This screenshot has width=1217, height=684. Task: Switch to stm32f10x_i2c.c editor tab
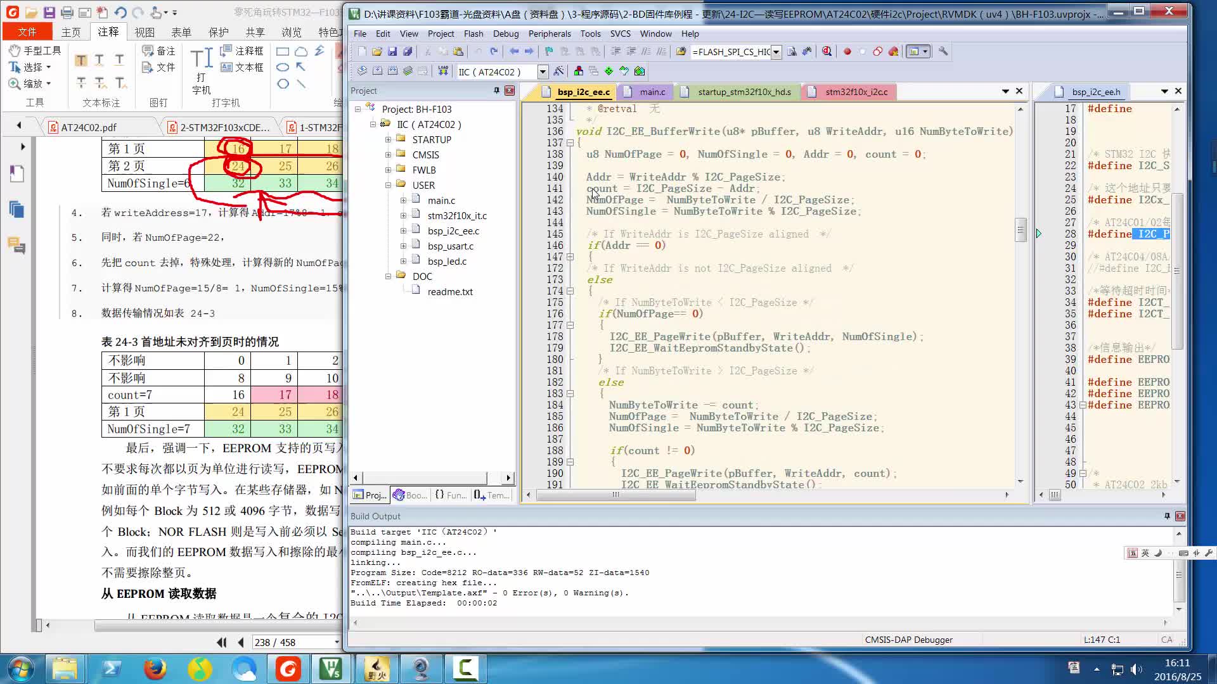click(848, 92)
